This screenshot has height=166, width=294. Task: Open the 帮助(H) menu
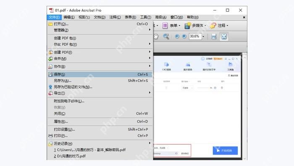pyautogui.click(x=192, y=17)
